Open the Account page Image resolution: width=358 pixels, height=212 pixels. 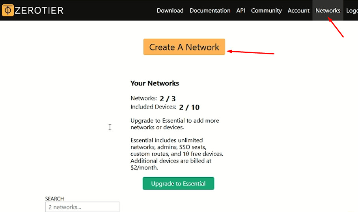coord(298,11)
